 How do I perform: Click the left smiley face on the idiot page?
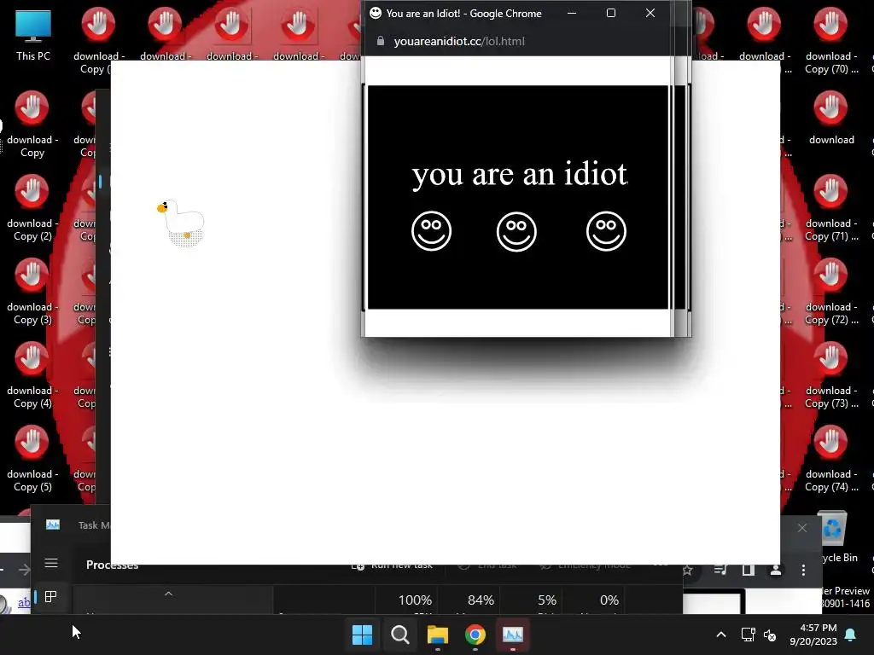(x=431, y=231)
